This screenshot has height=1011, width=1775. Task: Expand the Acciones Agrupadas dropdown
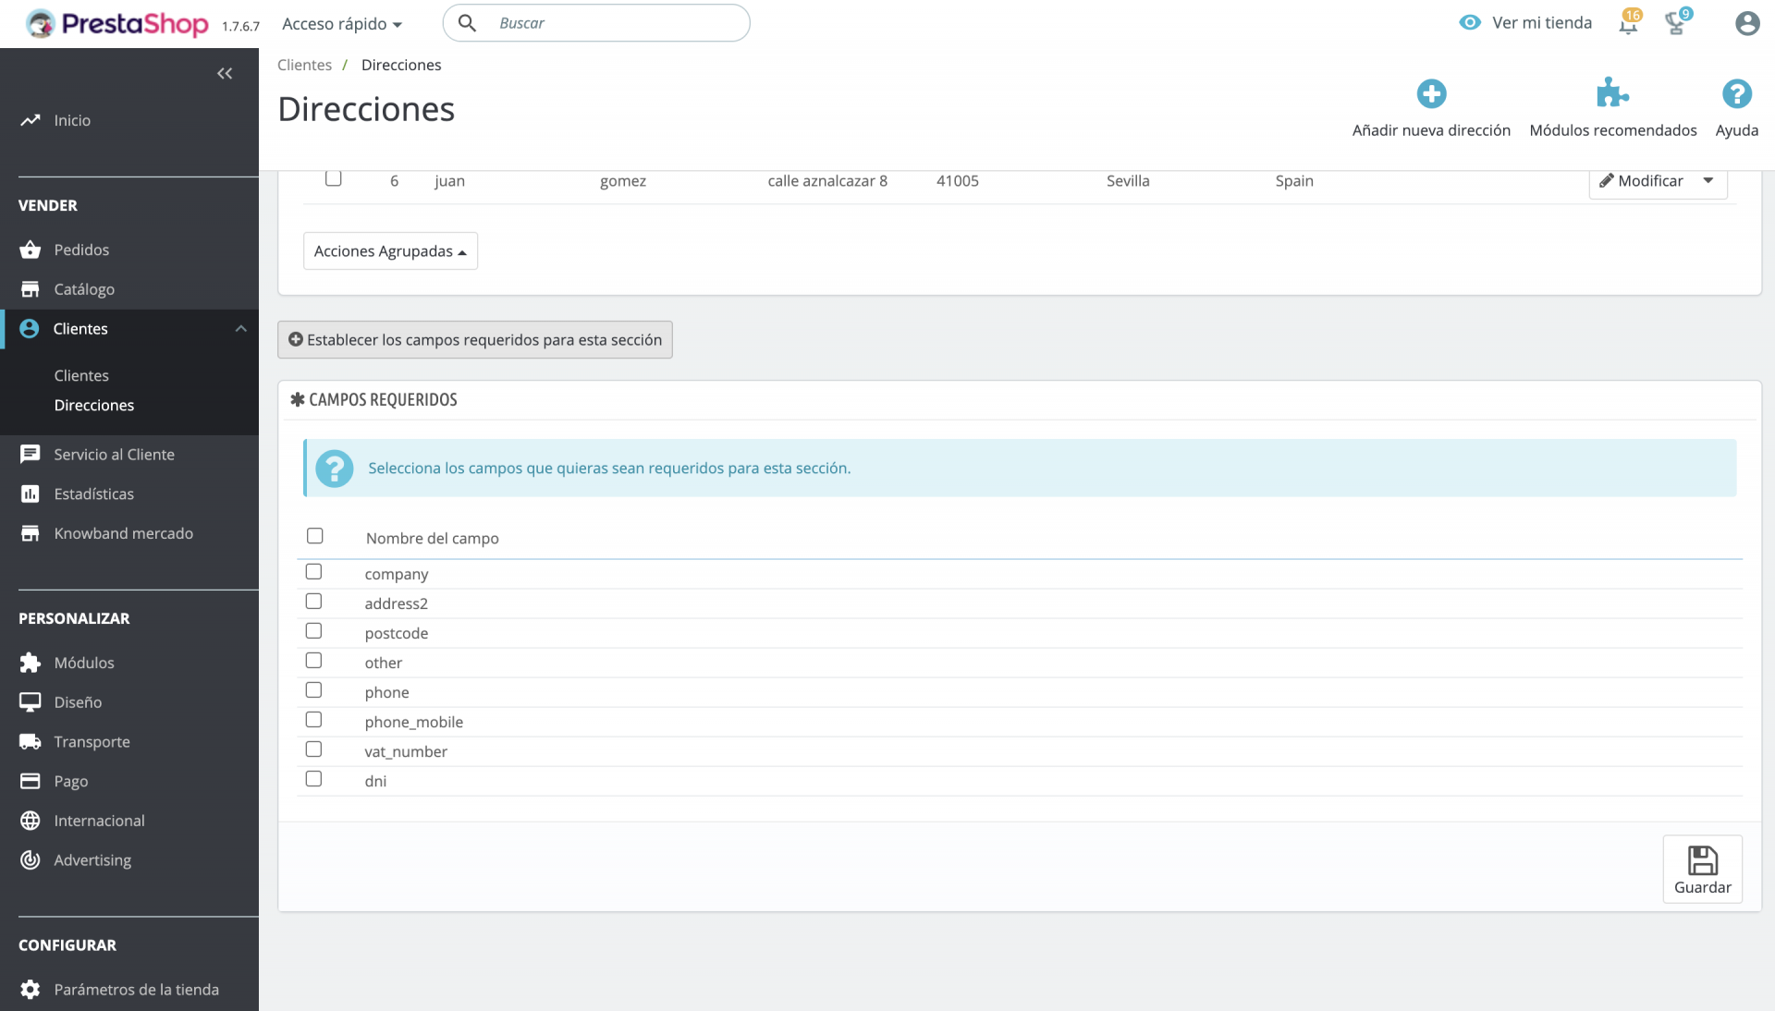click(x=390, y=251)
